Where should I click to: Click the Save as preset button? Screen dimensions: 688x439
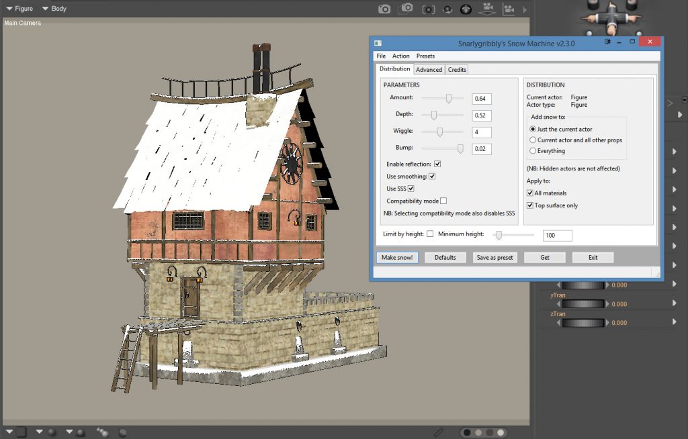click(x=495, y=258)
